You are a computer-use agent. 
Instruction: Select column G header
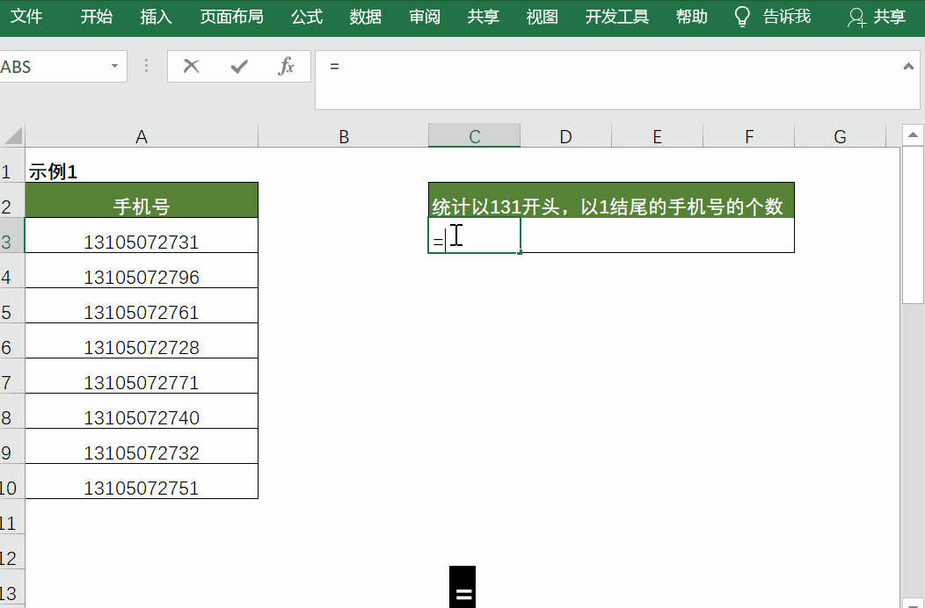(840, 136)
